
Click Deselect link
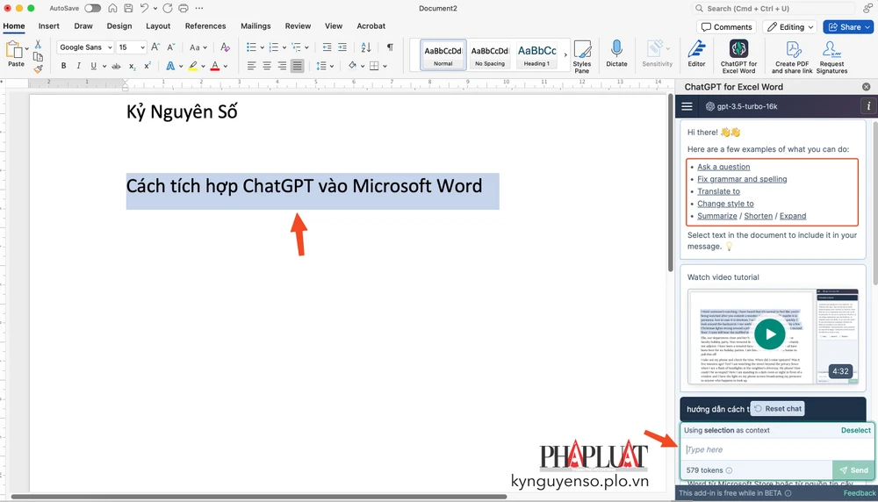pyautogui.click(x=855, y=430)
